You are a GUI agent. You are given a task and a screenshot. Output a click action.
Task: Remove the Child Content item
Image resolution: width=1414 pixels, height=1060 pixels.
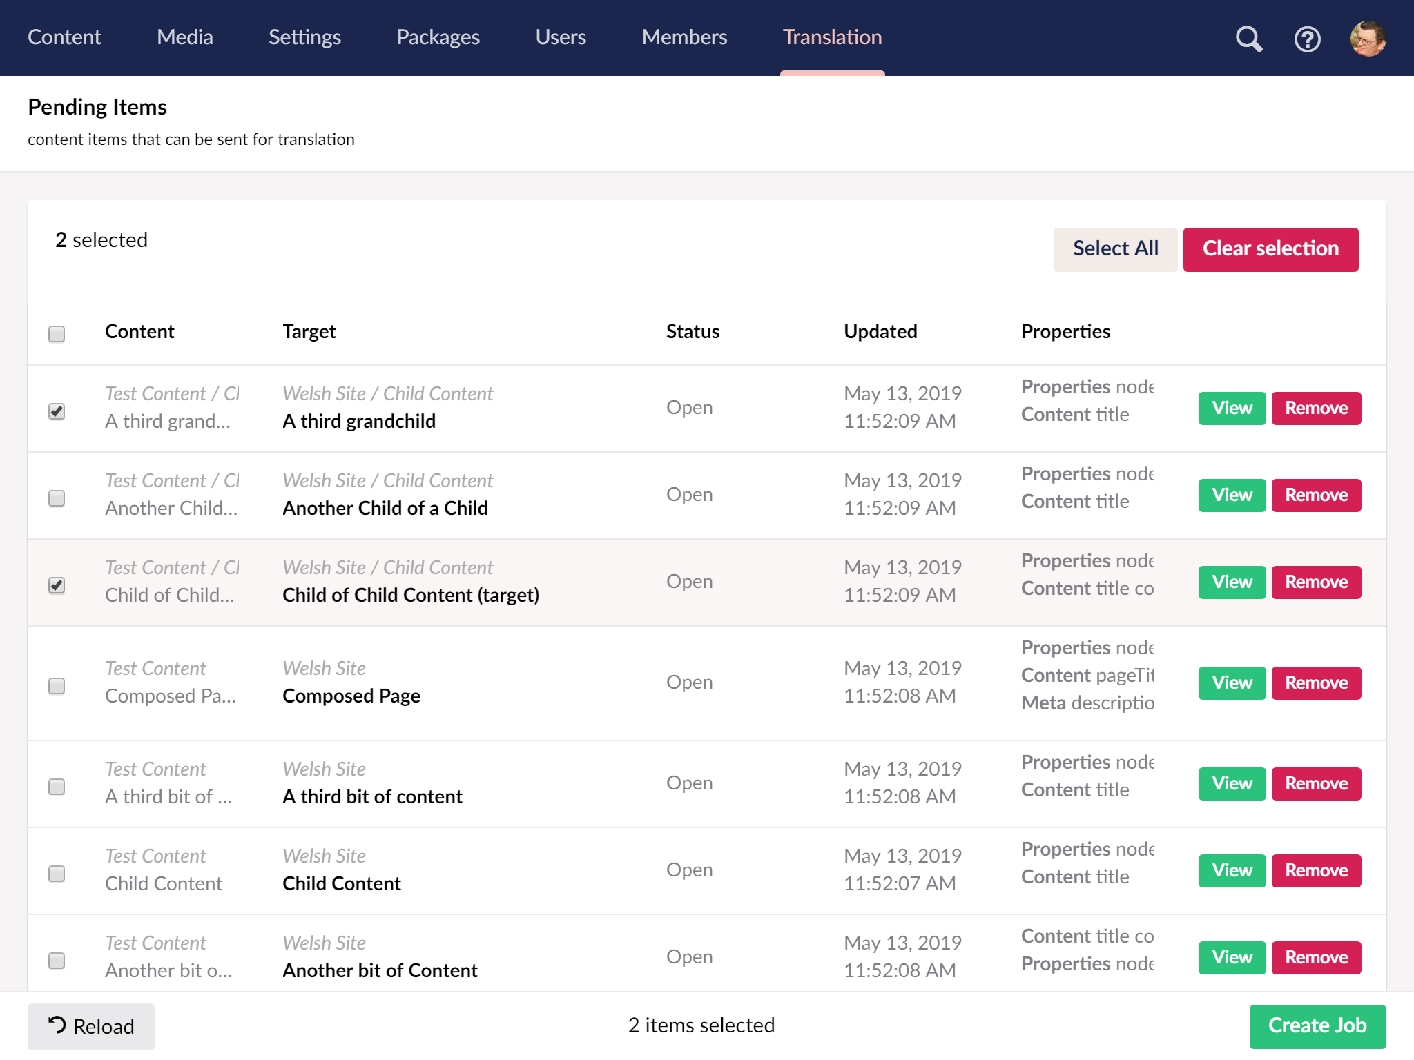tap(1316, 871)
